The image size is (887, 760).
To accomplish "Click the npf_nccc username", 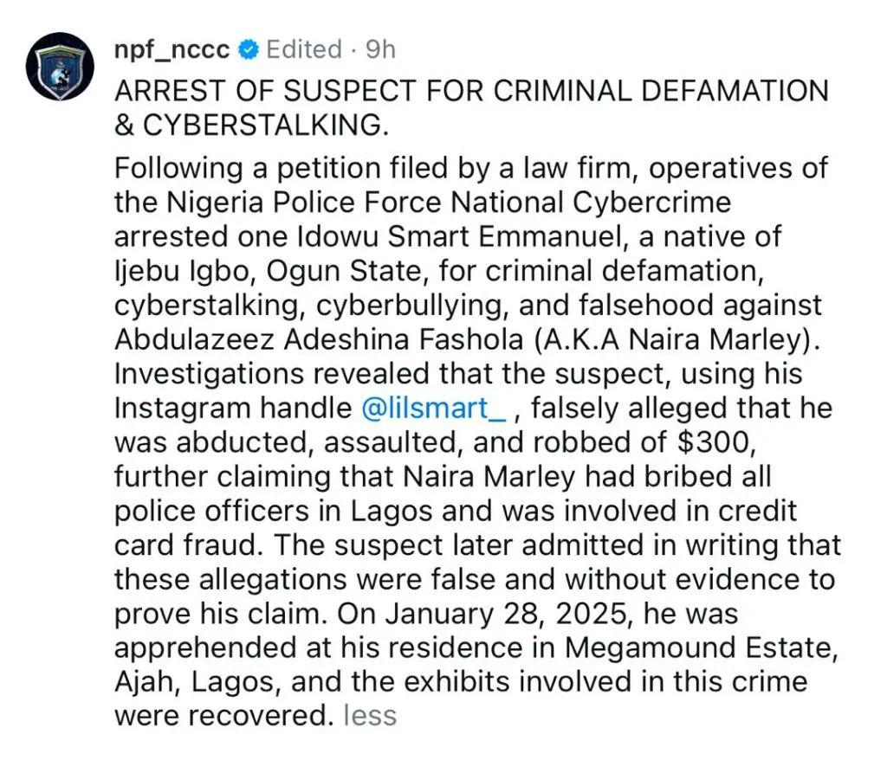I will 172,49.
